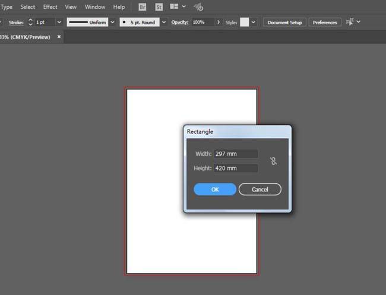Open the Help menu

coord(119,7)
